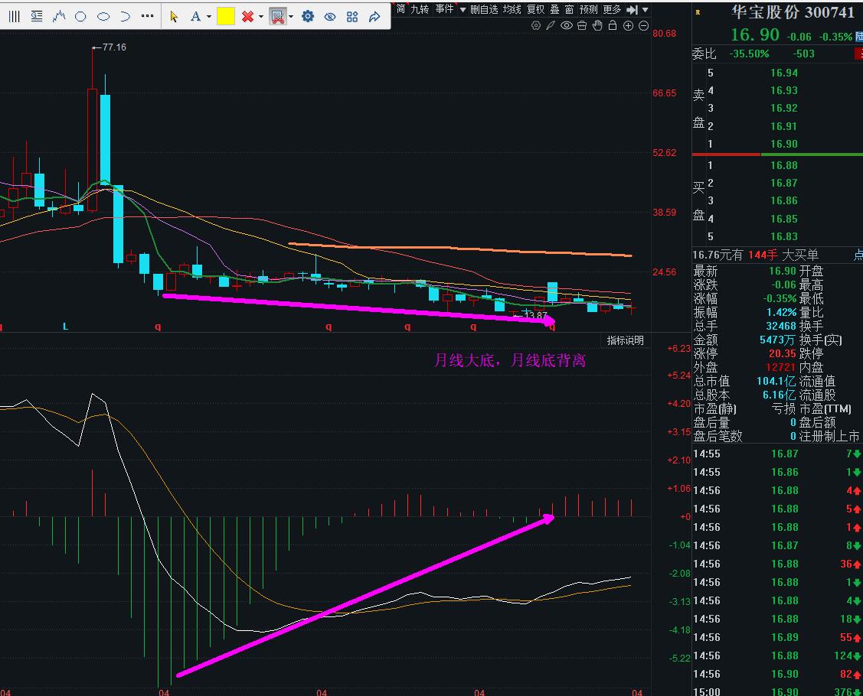Select the hand pan tool
863x696 pixels.
[597, 25]
